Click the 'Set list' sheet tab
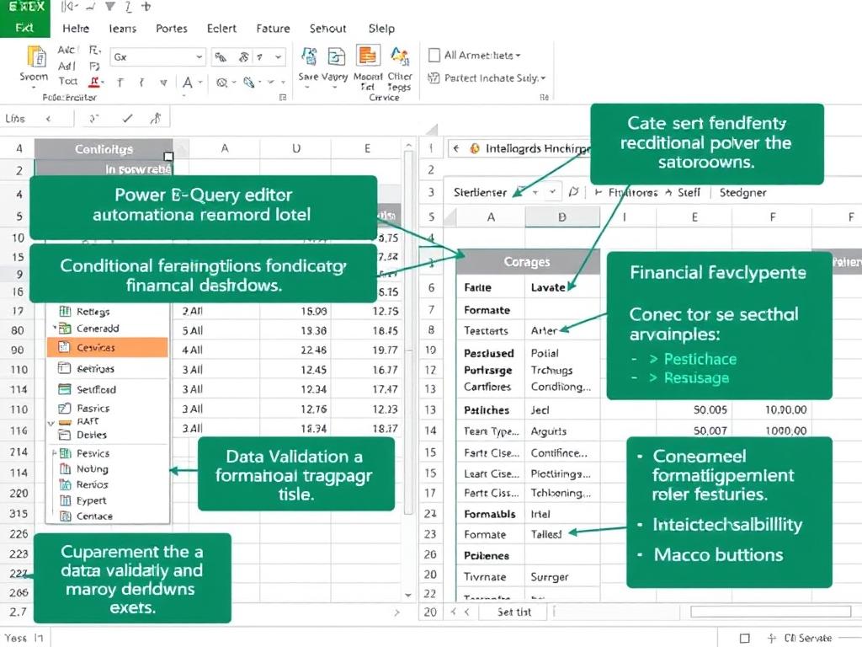This screenshot has width=862, height=647. (x=512, y=612)
